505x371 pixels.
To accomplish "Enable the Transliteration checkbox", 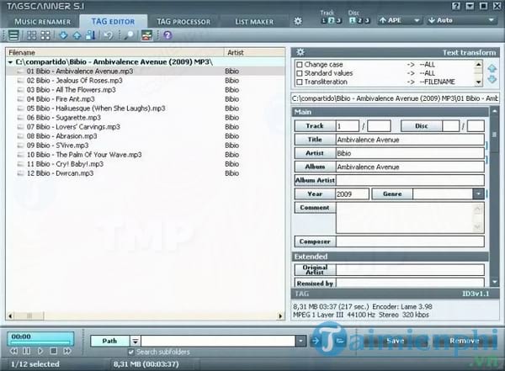I will [x=300, y=82].
